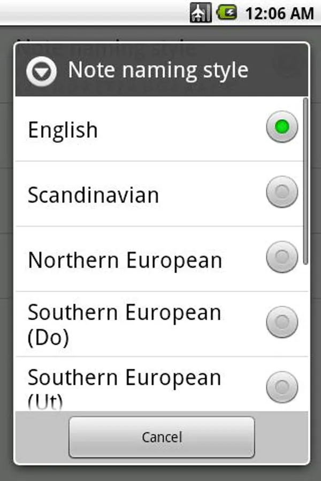Enable the Scandinavian radio button

pos(282,192)
